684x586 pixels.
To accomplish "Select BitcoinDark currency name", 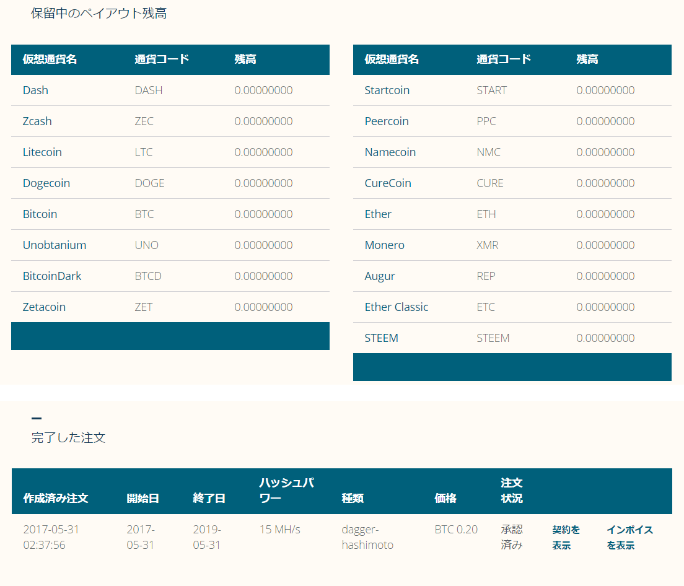I will [52, 276].
